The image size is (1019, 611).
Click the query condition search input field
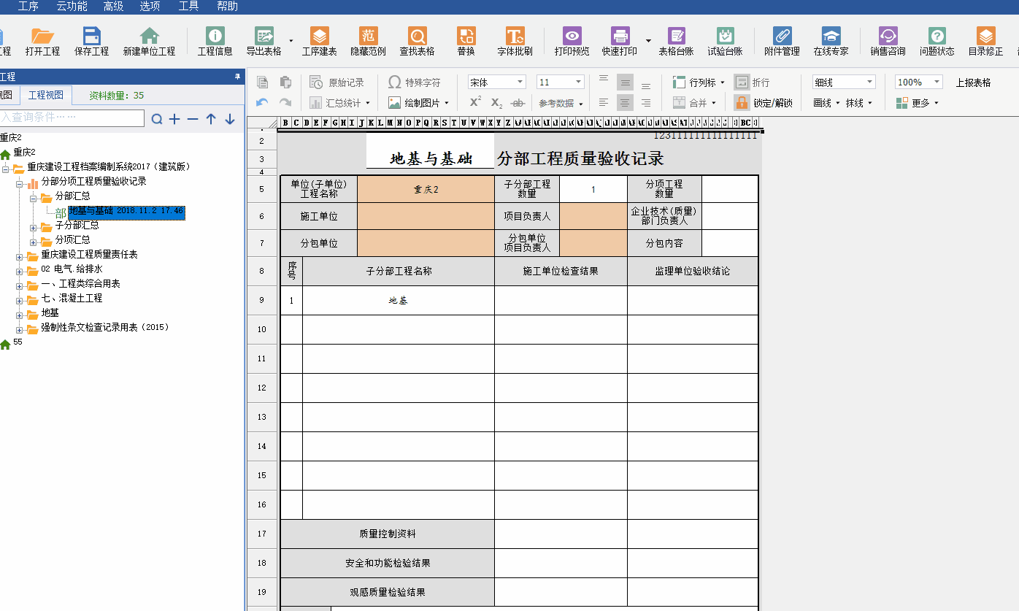[x=72, y=118]
